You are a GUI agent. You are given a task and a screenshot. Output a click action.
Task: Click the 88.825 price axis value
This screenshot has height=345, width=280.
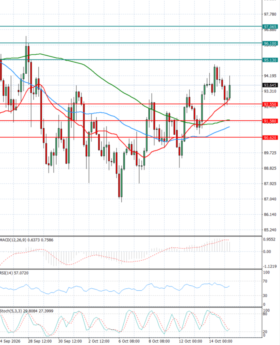pos(270,168)
